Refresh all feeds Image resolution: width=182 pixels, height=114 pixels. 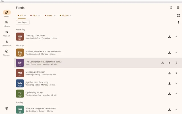pos(171,8)
